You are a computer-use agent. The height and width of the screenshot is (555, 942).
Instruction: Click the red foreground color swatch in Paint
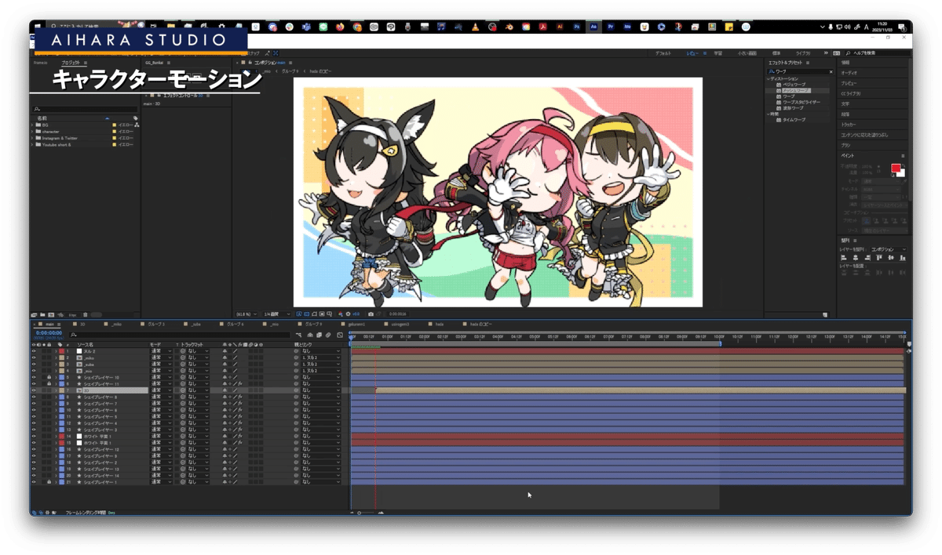point(896,168)
